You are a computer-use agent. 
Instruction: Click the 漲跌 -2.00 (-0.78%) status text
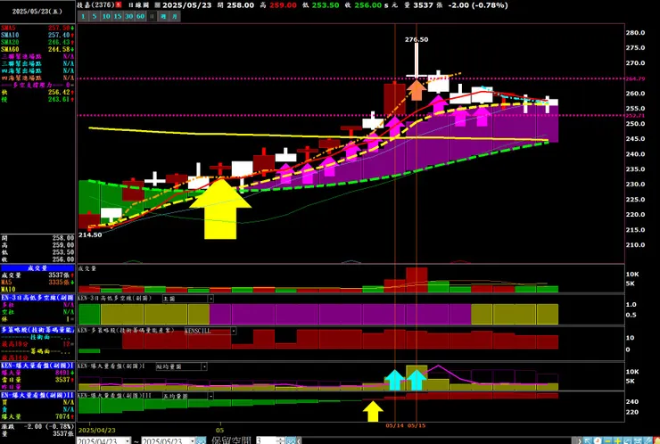tap(37, 426)
